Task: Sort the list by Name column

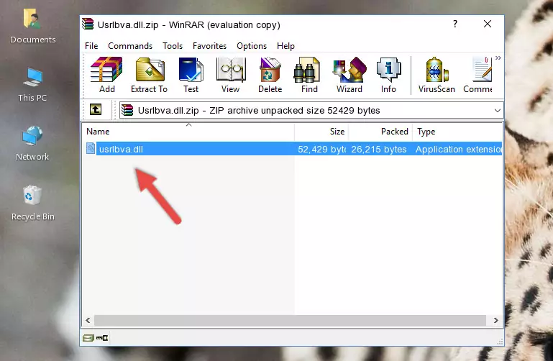Action: [188, 132]
